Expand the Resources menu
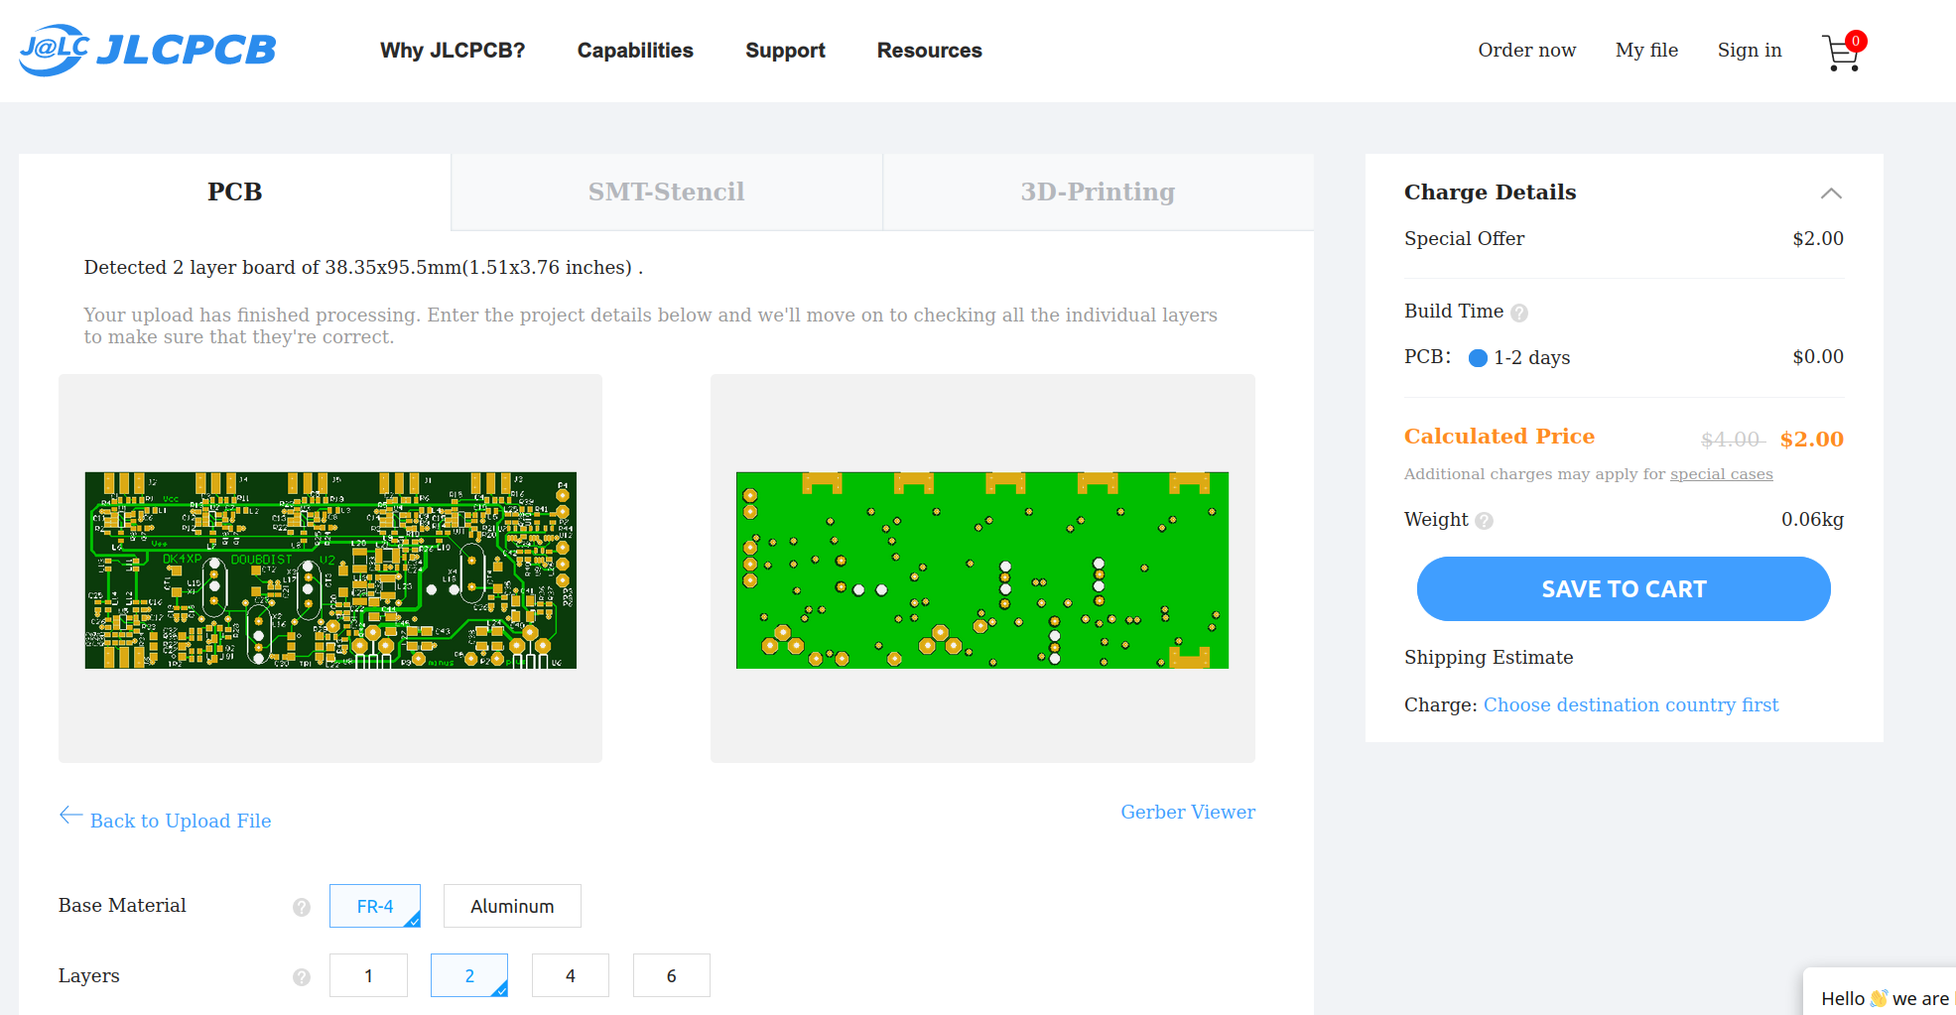Image resolution: width=1956 pixels, height=1015 pixels. [x=929, y=51]
